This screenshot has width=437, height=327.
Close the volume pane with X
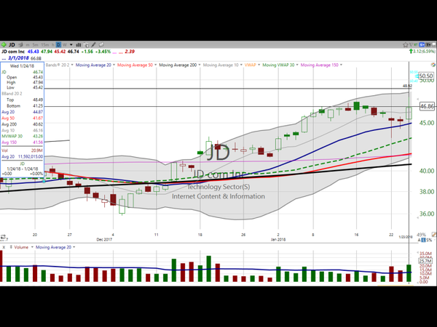click(4, 247)
